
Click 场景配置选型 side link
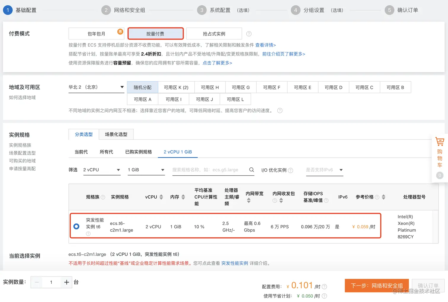click(22, 153)
